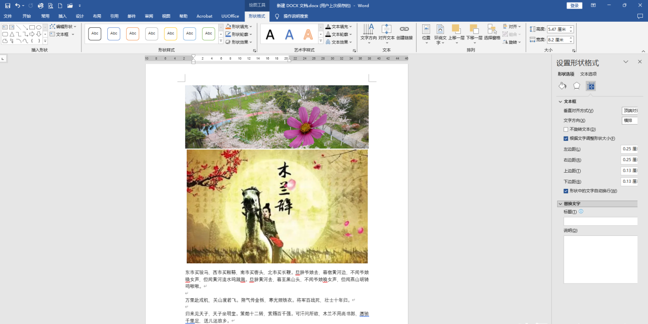Open print preview from the quick access toolbar
This screenshot has height=324, width=648.
pyautogui.click(x=51, y=6)
